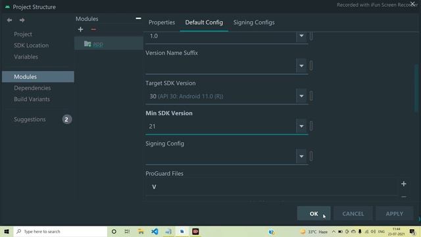Viewport: 421px width, 237px height.
Task: Open Suggestions in the sidebar
Action: point(30,119)
